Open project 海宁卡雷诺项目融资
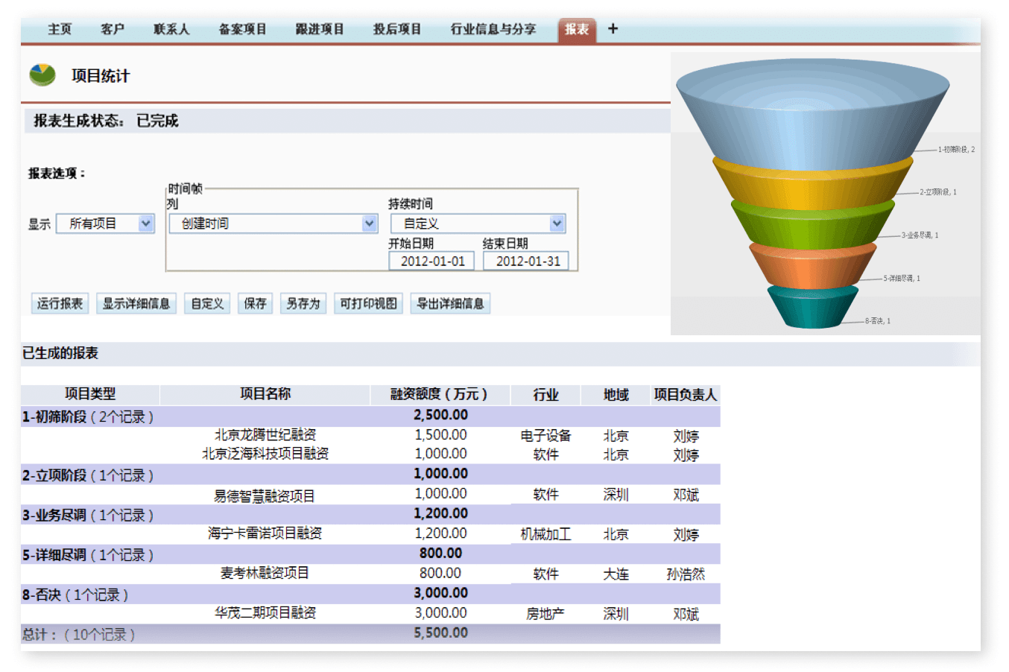 [x=265, y=533]
